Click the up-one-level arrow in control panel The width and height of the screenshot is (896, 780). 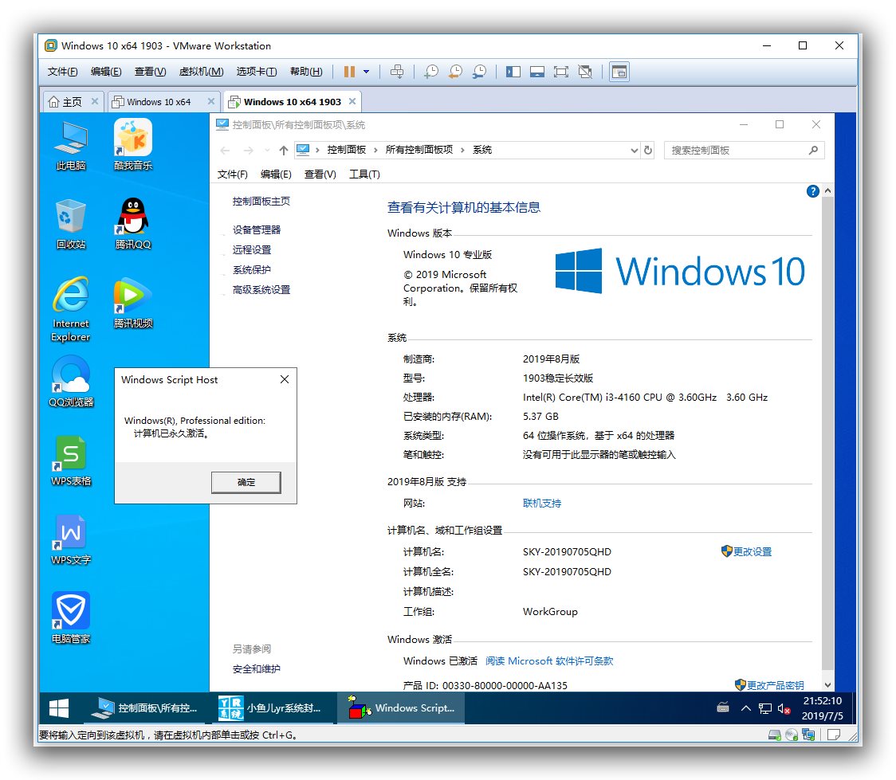point(284,150)
